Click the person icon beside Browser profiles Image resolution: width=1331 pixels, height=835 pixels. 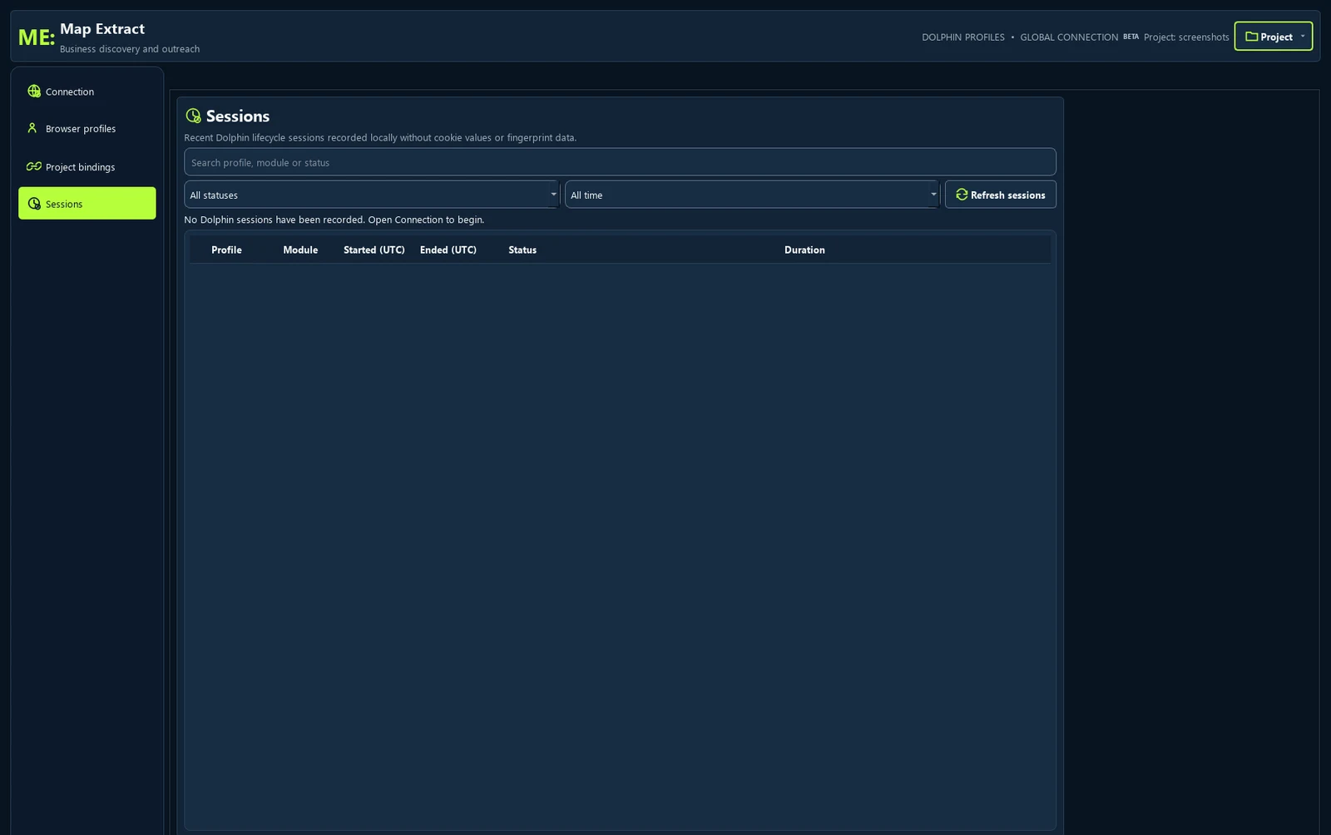32,128
